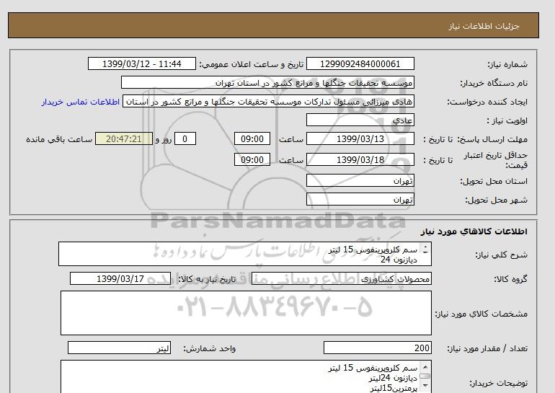
Task: Click the label تعداد / مقدار مورد نیاز
Action: click(487, 349)
